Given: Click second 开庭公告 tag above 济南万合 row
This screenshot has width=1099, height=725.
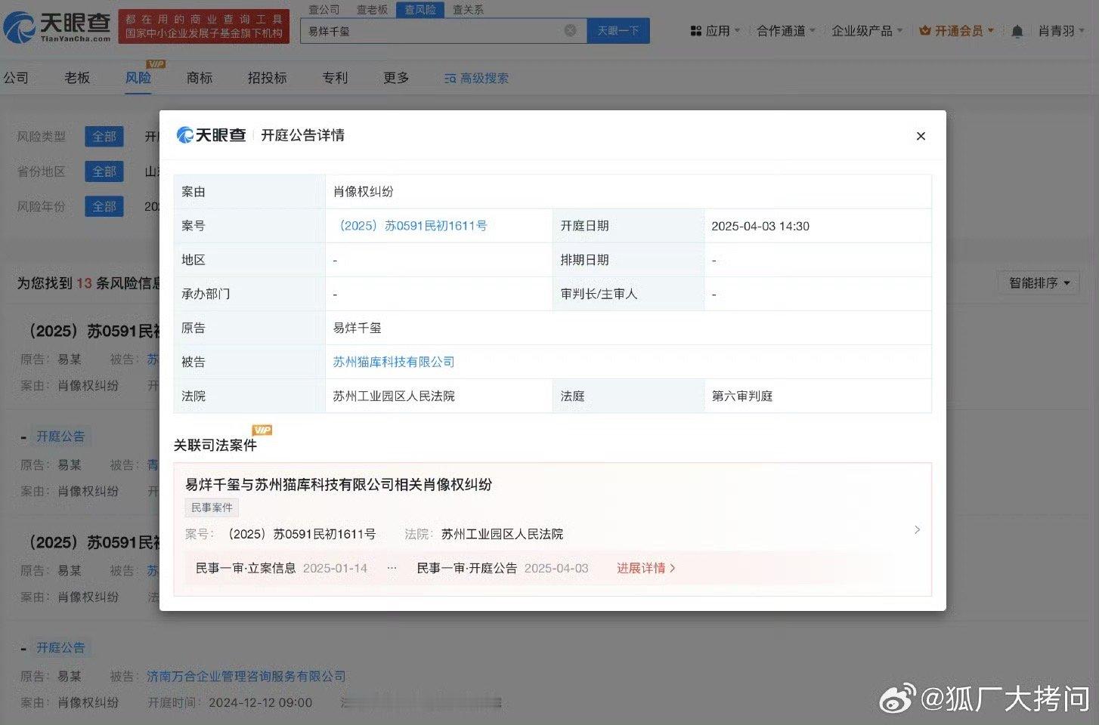Looking at the screenshot, I should pyautogui.click(x=60, y=648).
